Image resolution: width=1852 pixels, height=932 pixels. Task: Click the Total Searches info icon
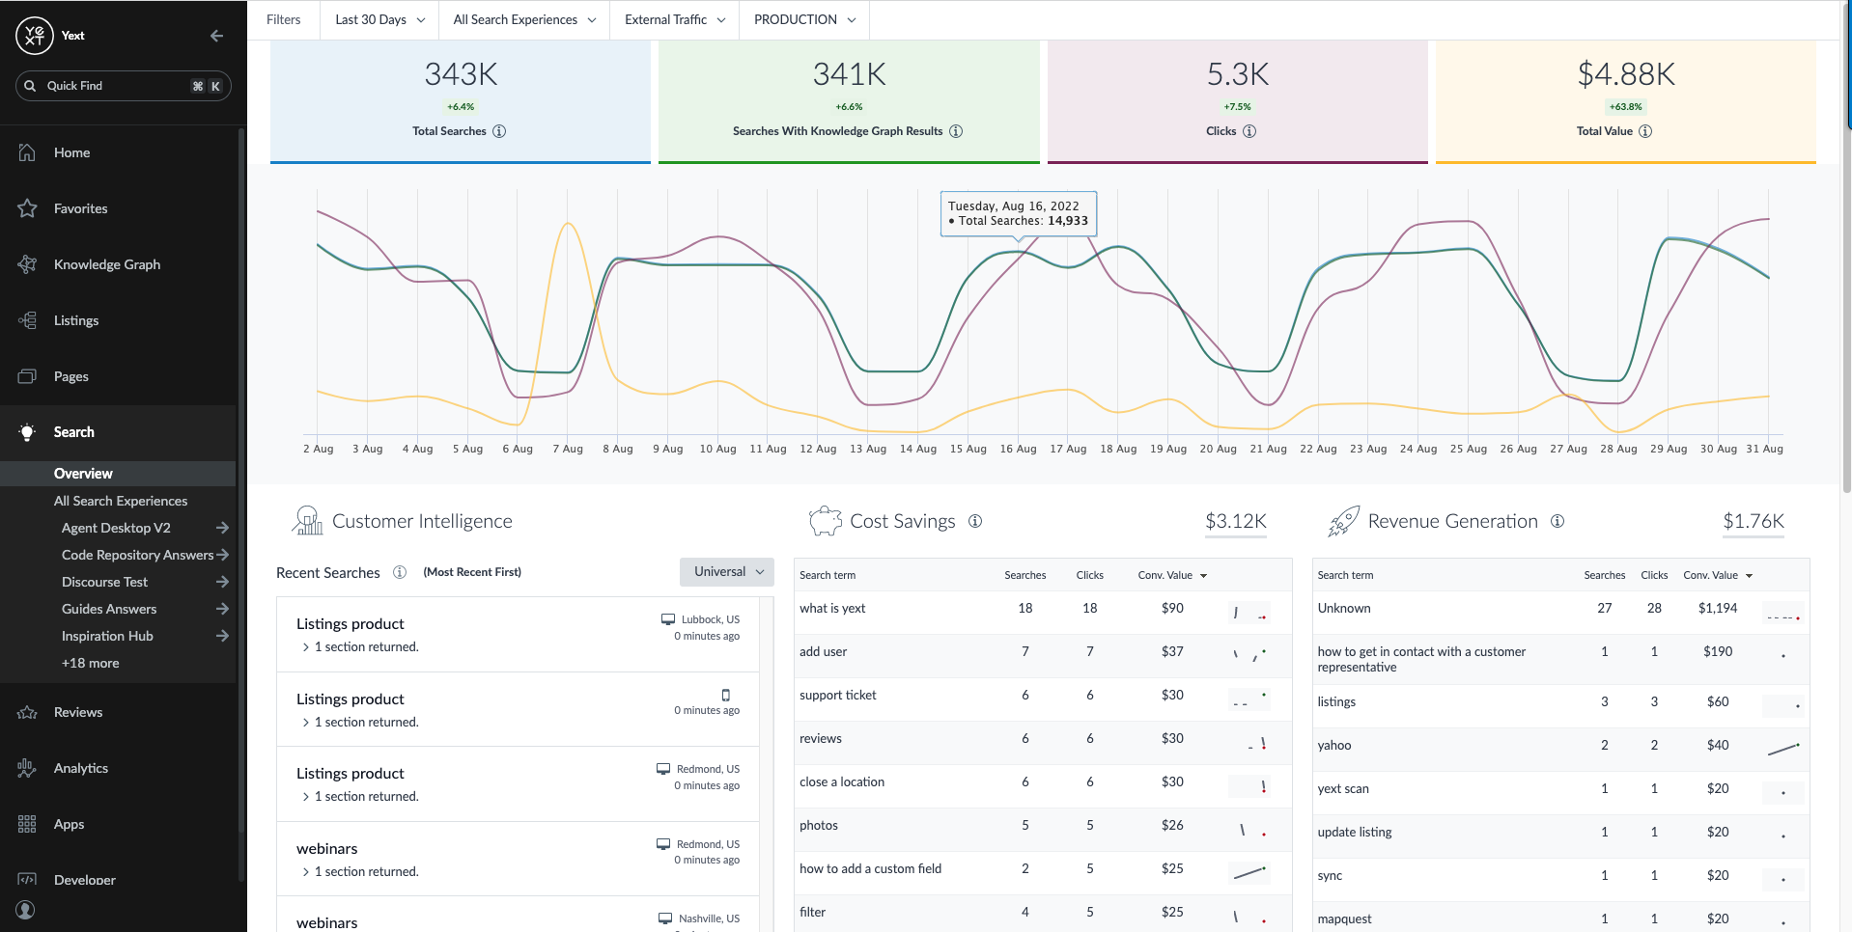(499, 131)
